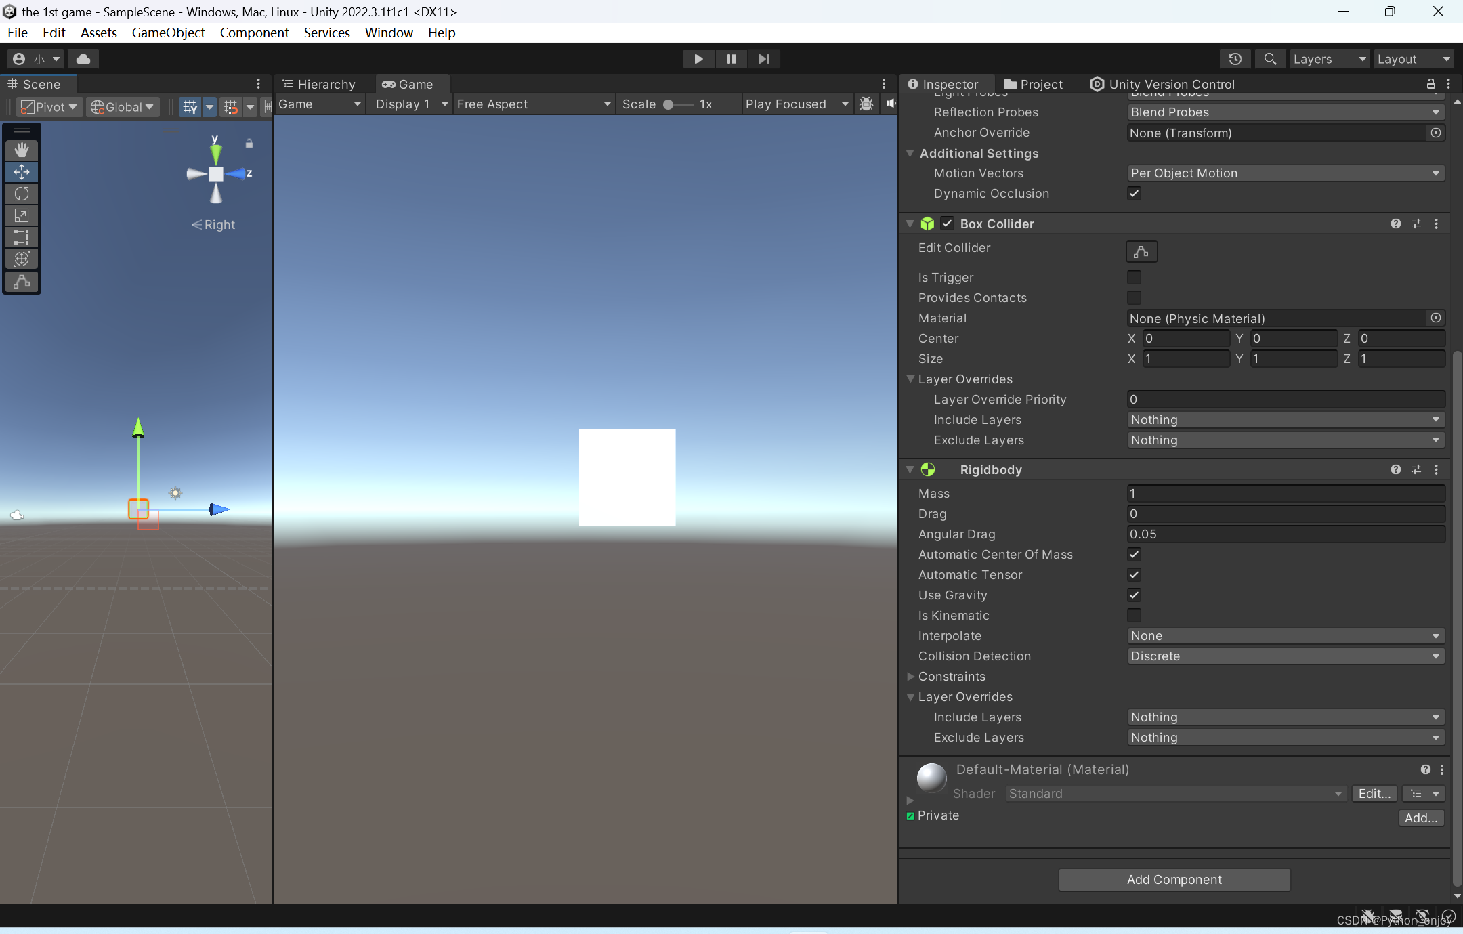The image size is (1463, 934).
Task: Open the cloud services icon
Action: pyautogui.click(x=83, y=59)
